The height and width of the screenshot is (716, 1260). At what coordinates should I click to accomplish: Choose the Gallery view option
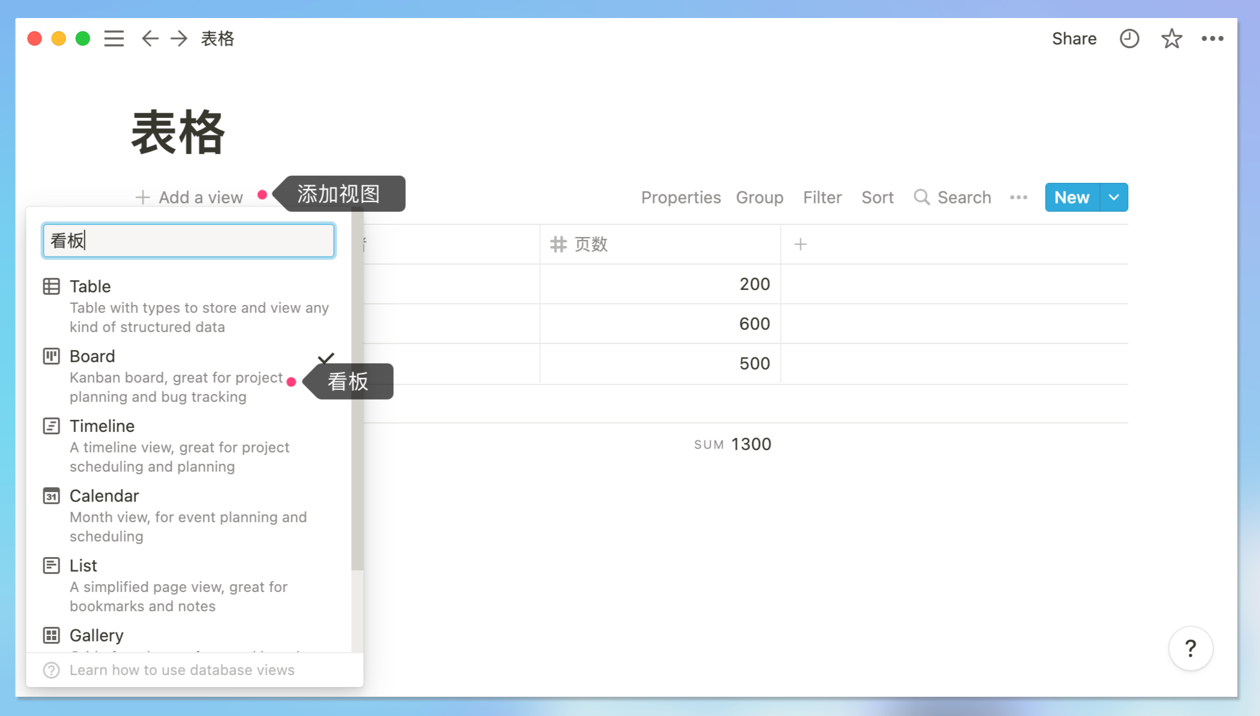point(189,638)
